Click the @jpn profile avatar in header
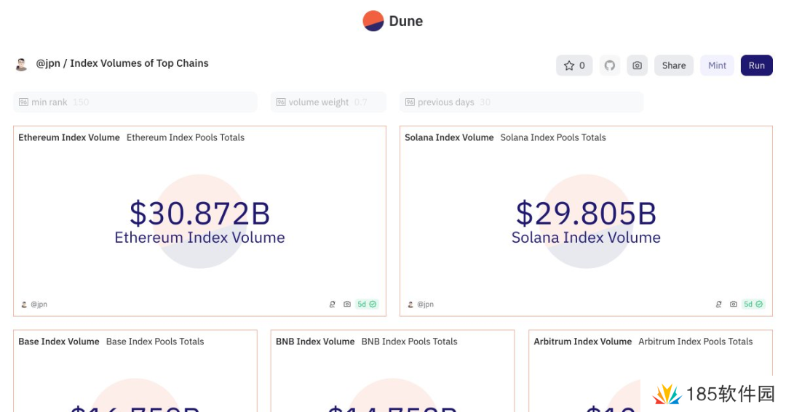Viewport: 786px width, 412px height. click(22, 64)
